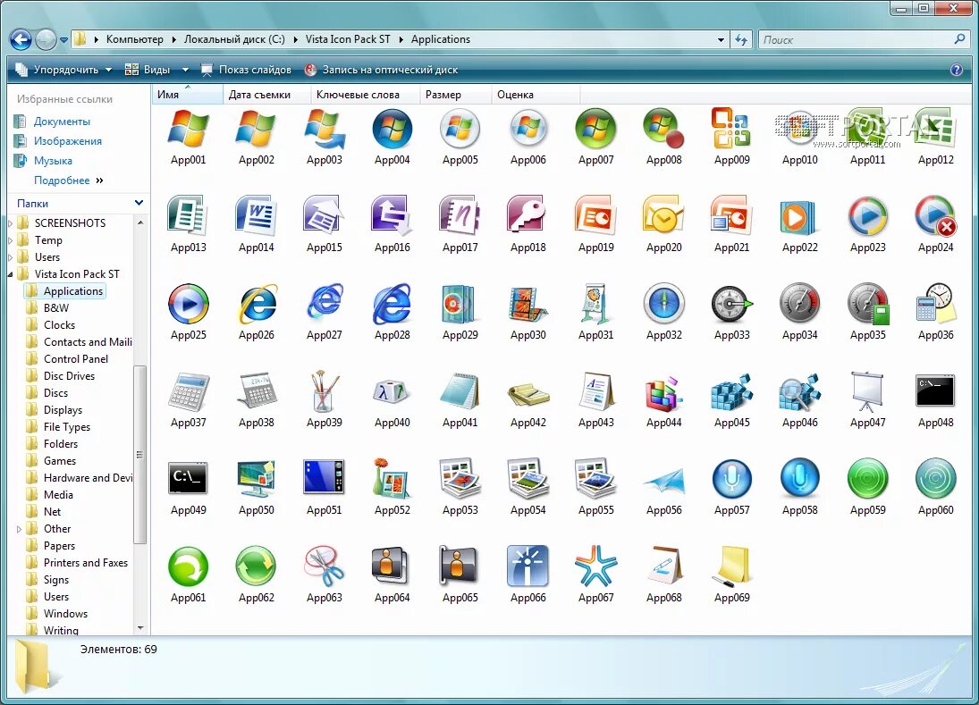
Task: Select the App030 movie film icon
Action: tap(528, 304)
